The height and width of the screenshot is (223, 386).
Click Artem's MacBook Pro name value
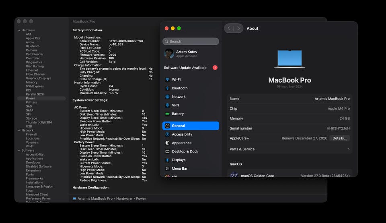[332, 99]
